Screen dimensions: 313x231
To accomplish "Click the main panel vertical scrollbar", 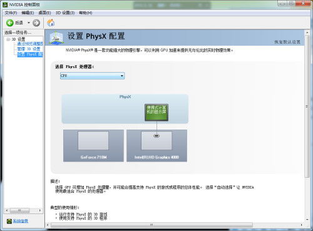I will (307, 106).
